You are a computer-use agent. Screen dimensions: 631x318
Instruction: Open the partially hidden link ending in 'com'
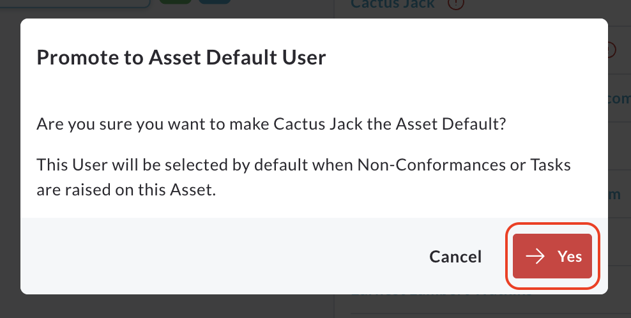[618, 99]
